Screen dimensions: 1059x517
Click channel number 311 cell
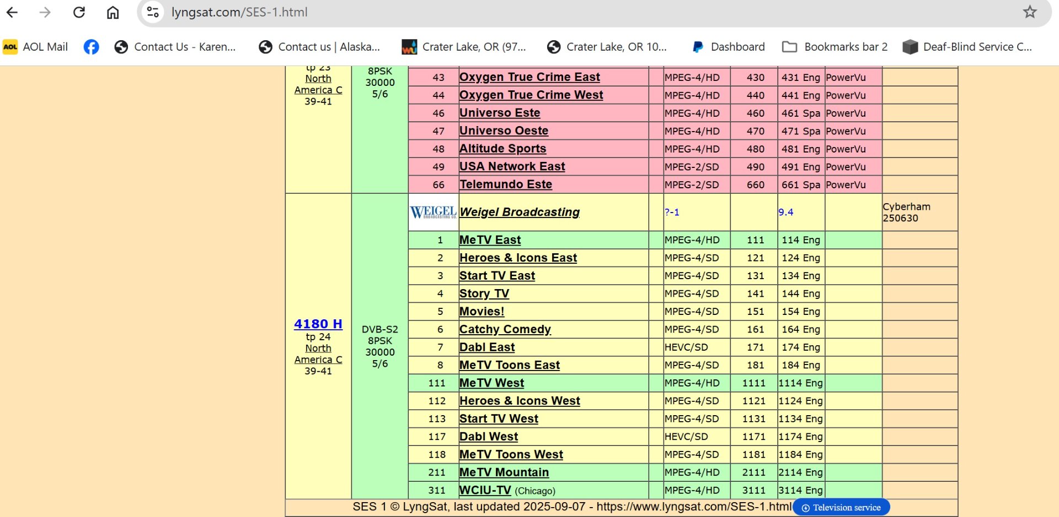pyautogui.click(x=433, y=490)
